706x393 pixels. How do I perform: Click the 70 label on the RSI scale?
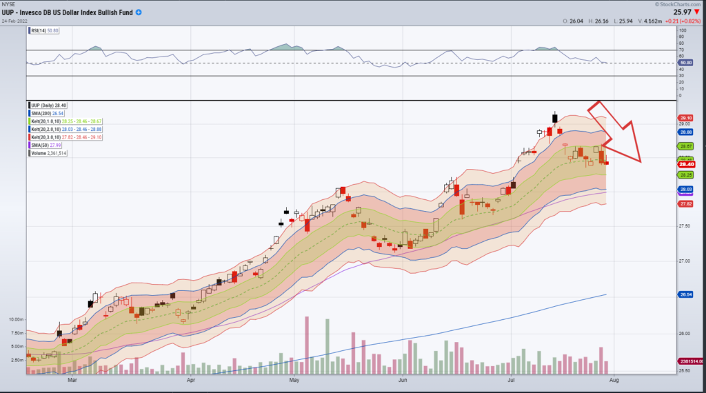pyautogui.click(x=681, y=50)
